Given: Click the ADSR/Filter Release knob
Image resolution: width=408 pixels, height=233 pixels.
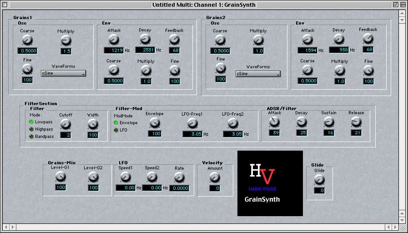Looking at the screenshot, I should (x=356, y=122).
